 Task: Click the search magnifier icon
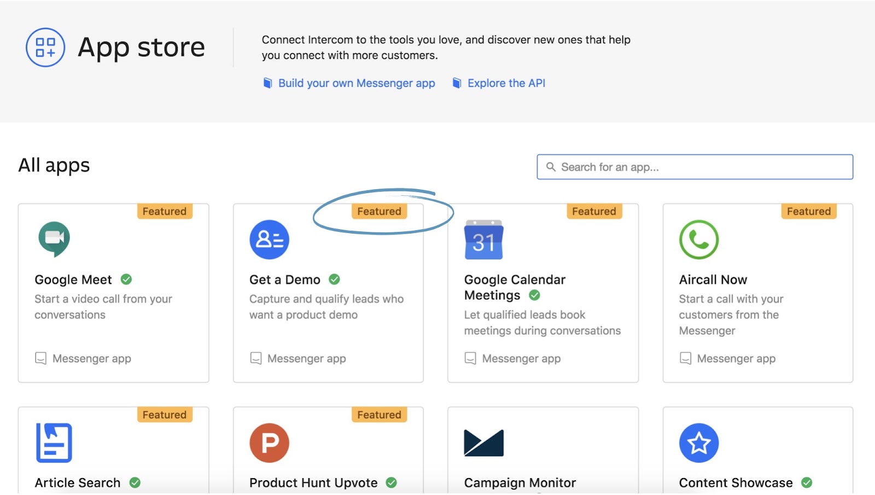pyautogui.click(x=551, y=167)
